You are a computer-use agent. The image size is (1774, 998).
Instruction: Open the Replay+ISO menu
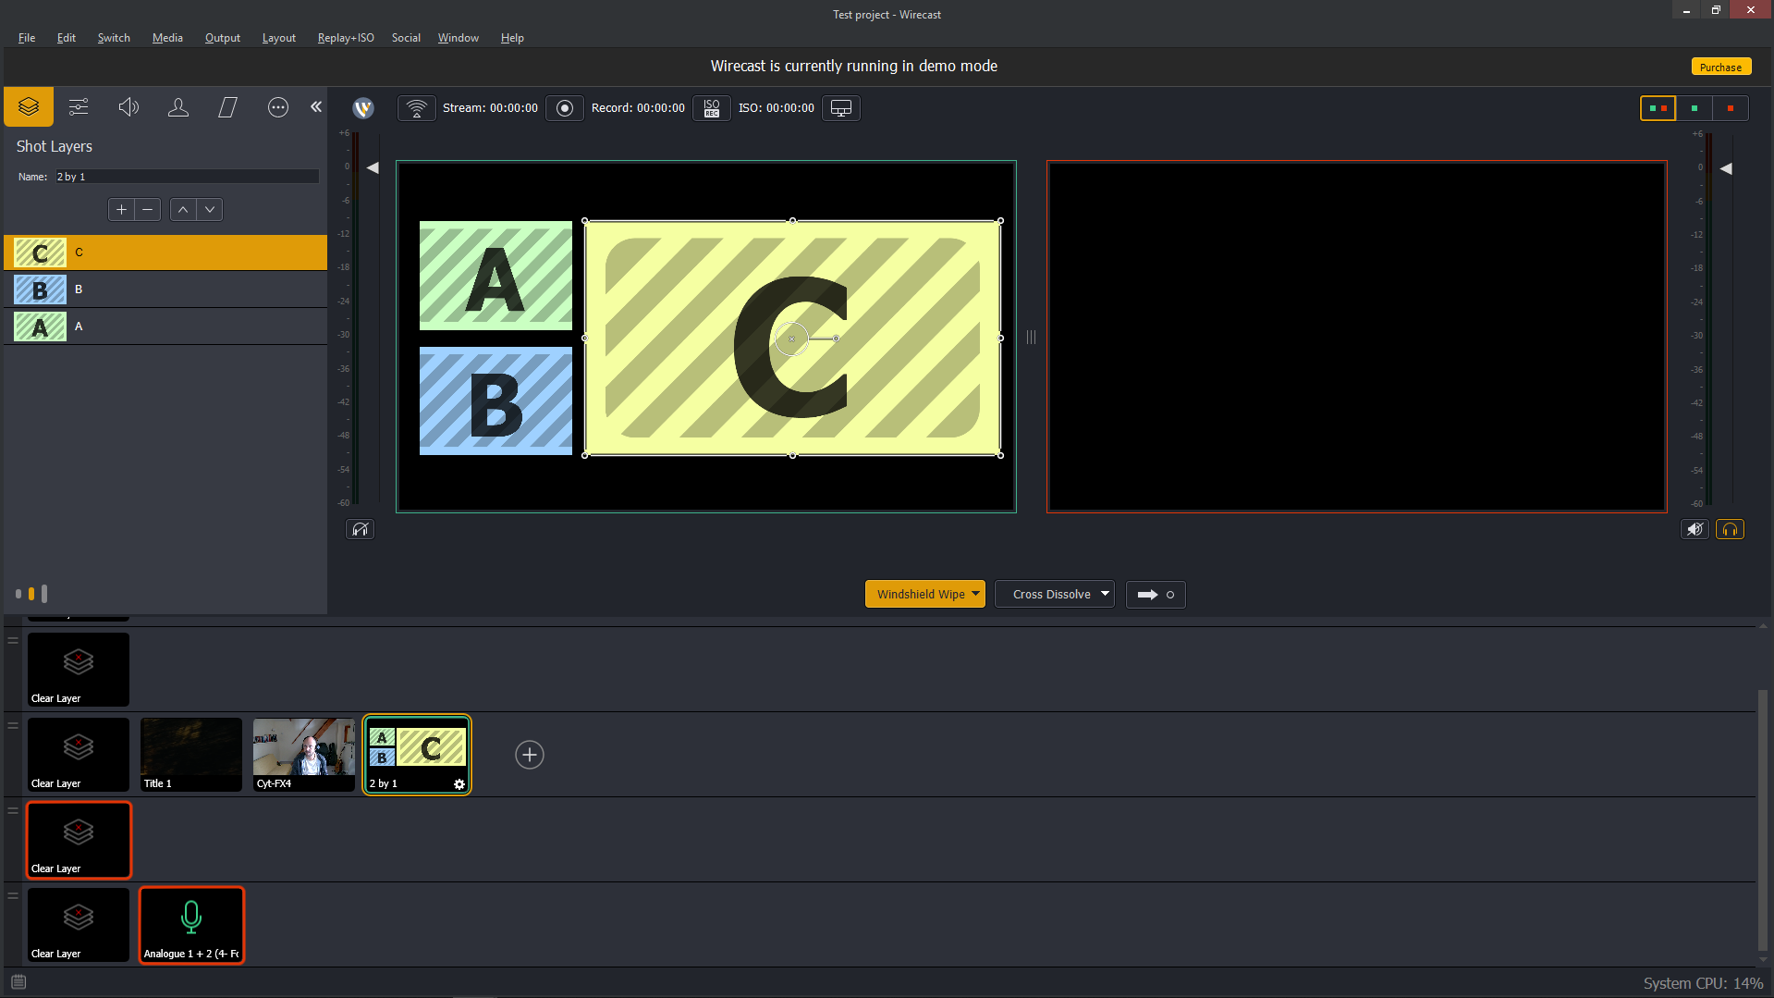(x=346, y=38)
